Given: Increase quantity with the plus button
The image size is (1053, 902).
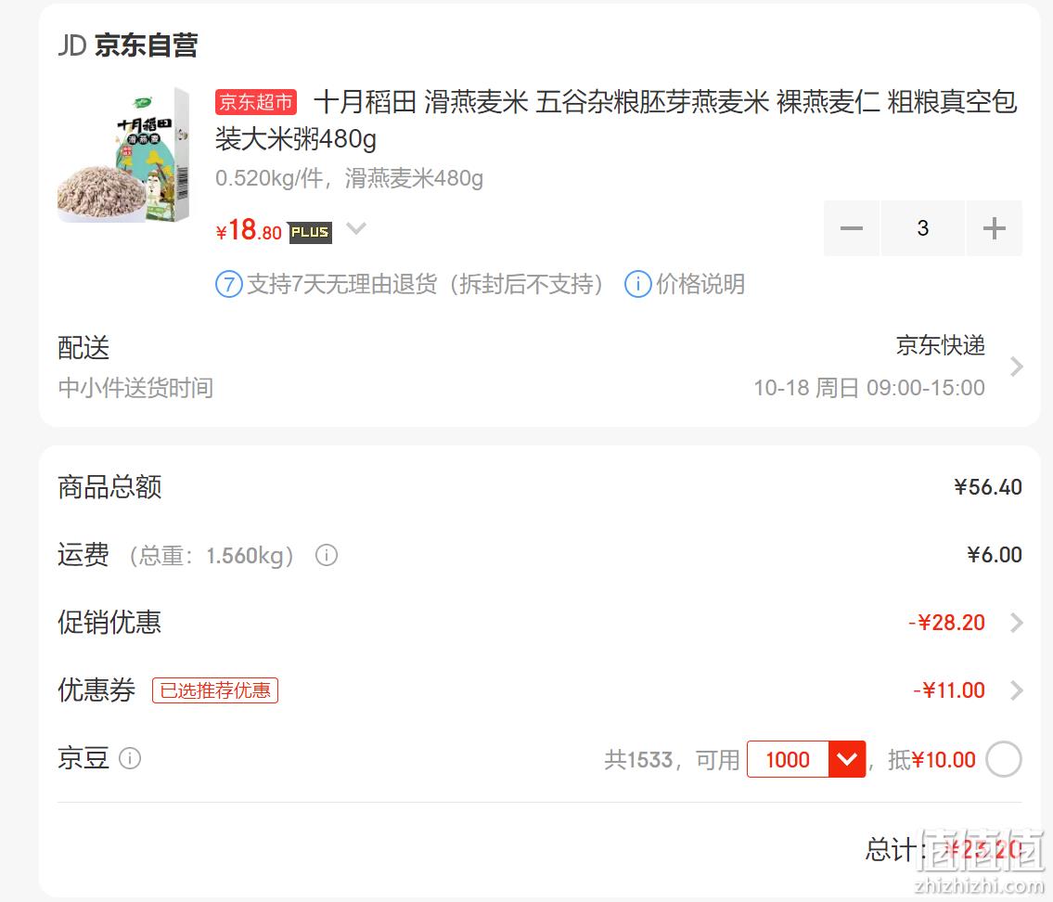Looking at the screenshot, I should coord(994,228).
